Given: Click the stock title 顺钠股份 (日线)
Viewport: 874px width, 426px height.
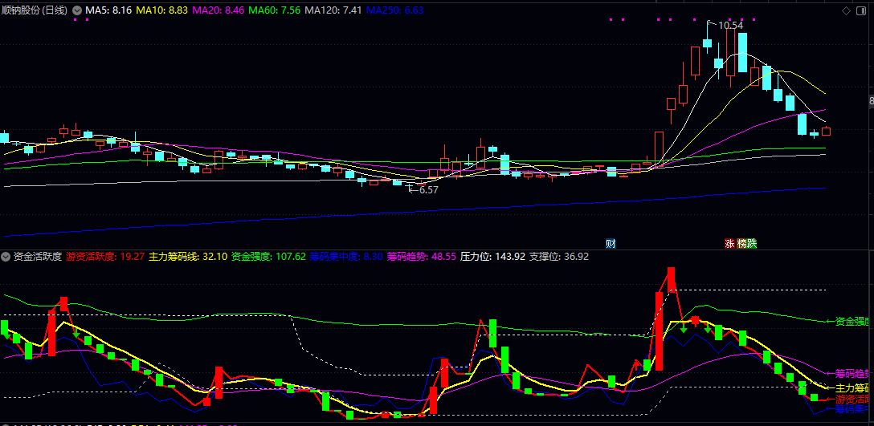Looking at the screenshot, I should pos(35,10).
